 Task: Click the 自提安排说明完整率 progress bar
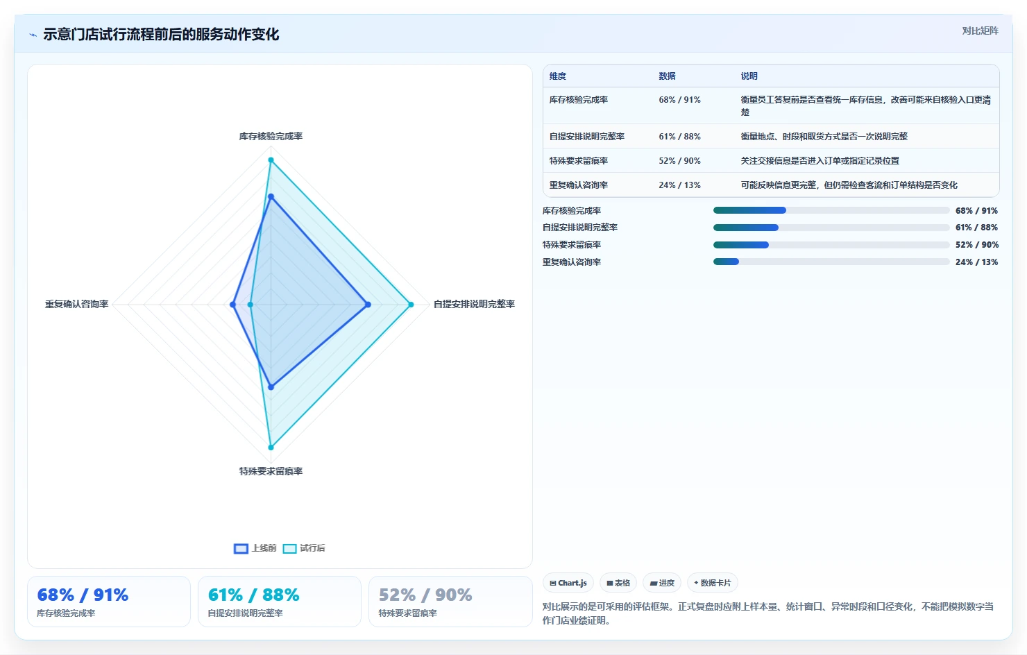831,228
